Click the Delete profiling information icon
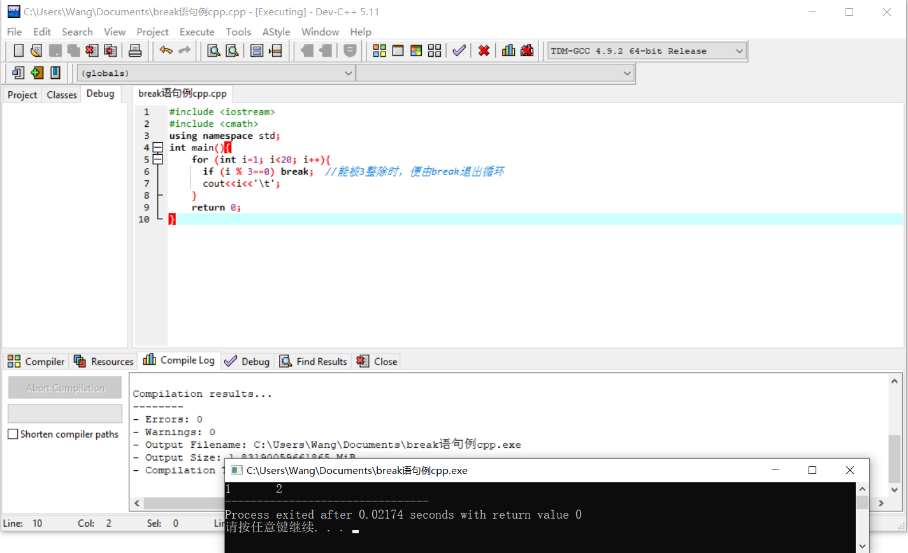Screen dimensions: 908x553 click(x=527, y=50)
